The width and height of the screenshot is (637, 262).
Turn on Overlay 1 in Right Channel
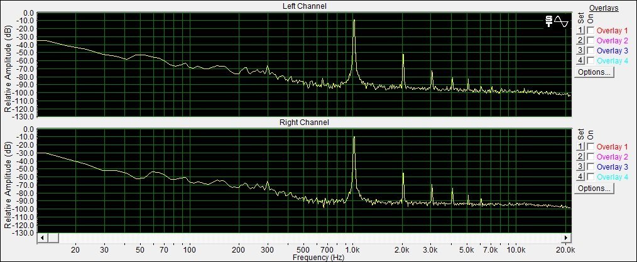pos(591,146)
